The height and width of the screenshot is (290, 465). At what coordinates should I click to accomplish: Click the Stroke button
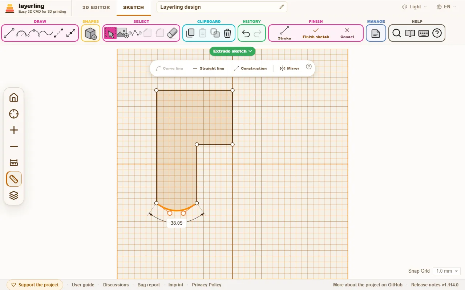point(284,33)
